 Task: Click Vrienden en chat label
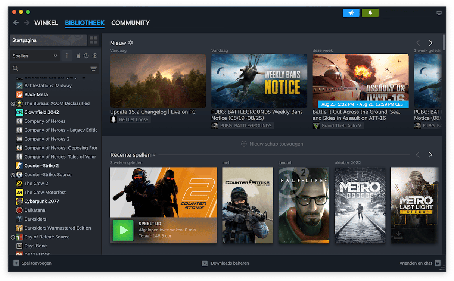point(416,263)
